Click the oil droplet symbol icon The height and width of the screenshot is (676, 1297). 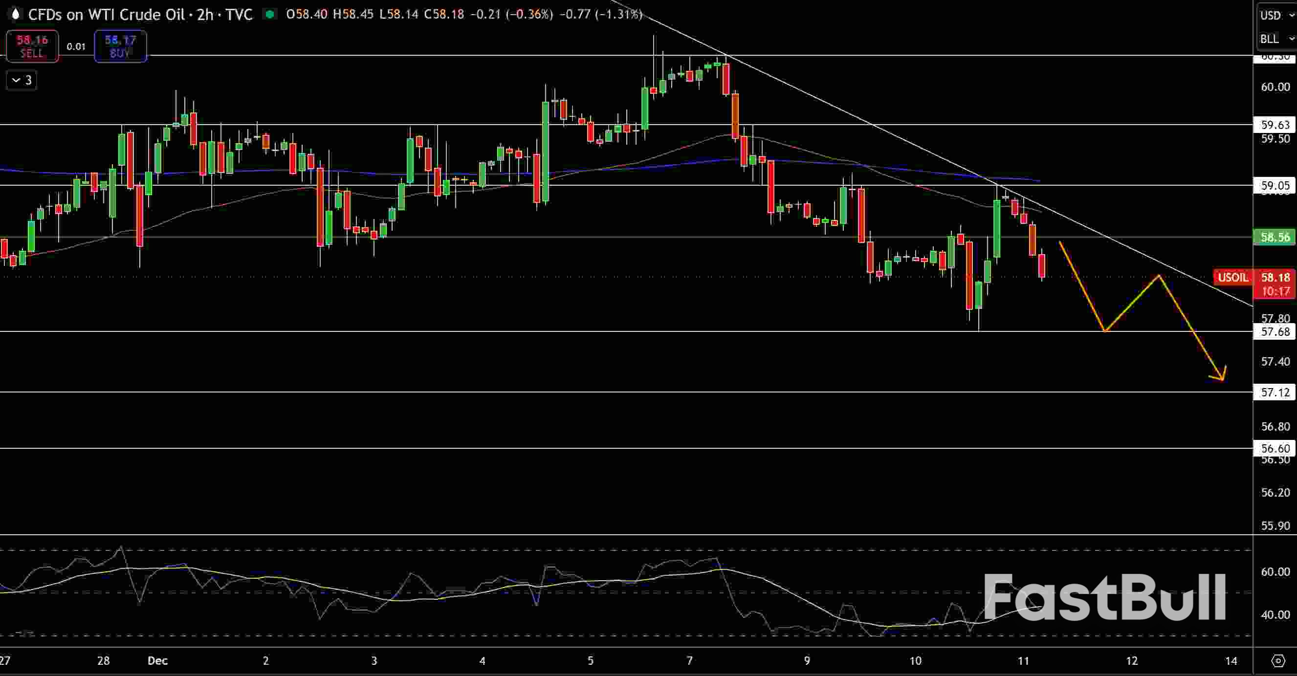click(15, 15)
